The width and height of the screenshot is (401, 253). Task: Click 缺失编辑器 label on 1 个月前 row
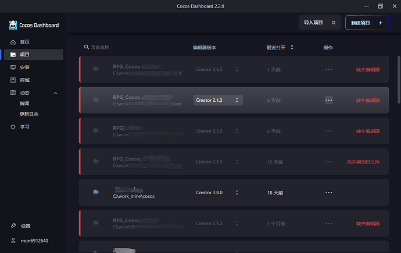point(368,223)
